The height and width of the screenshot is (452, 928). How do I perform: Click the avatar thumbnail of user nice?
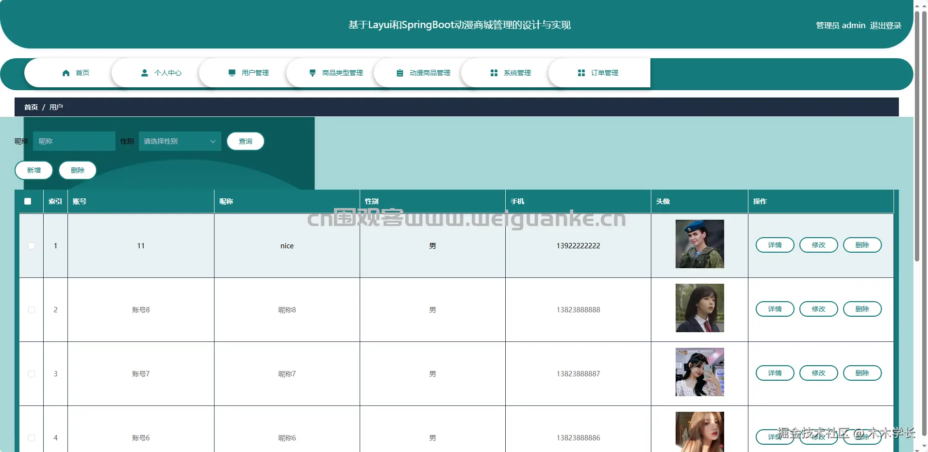[x=700, y=244]
